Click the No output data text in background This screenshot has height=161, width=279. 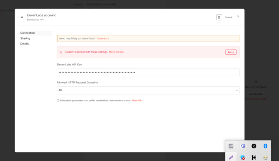click(255, 87)
